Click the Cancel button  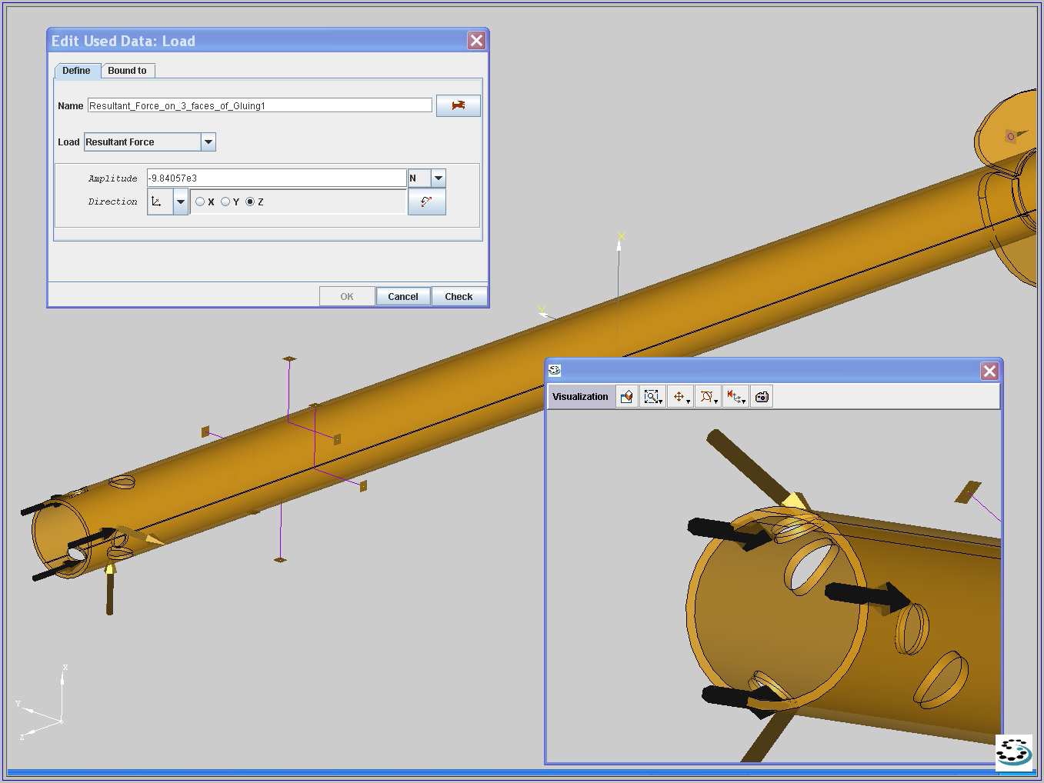tap(402, 297)
